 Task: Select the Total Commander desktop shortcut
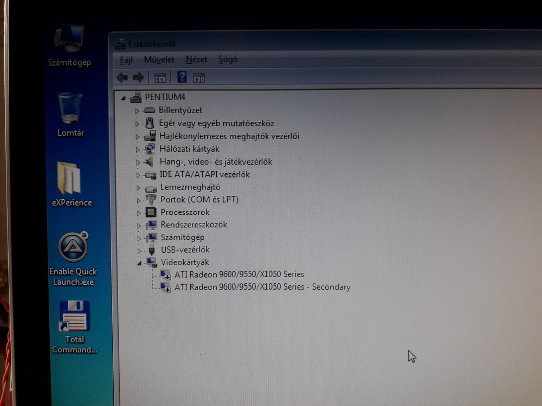pos(74,327)
